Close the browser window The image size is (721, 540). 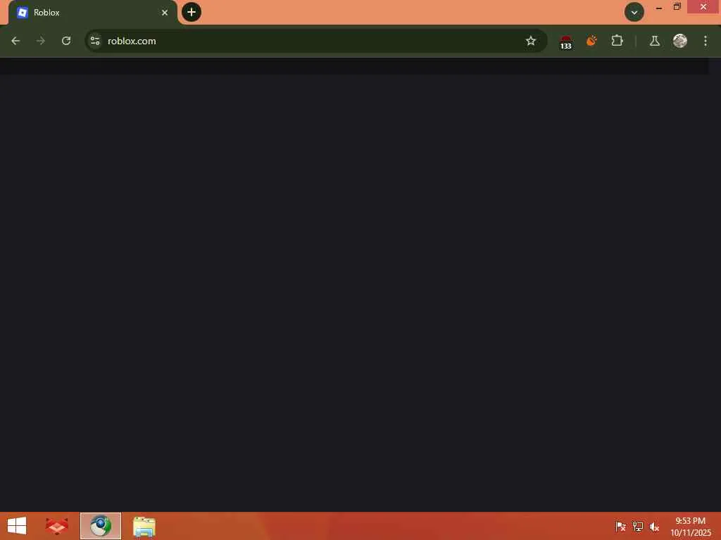[703, 7]
